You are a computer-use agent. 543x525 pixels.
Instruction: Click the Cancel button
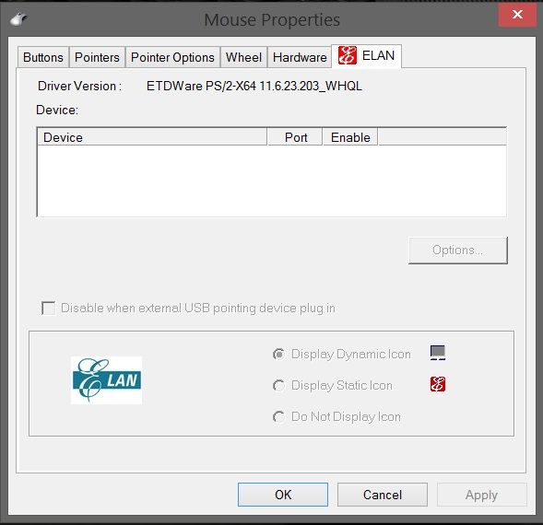point(383,495)
